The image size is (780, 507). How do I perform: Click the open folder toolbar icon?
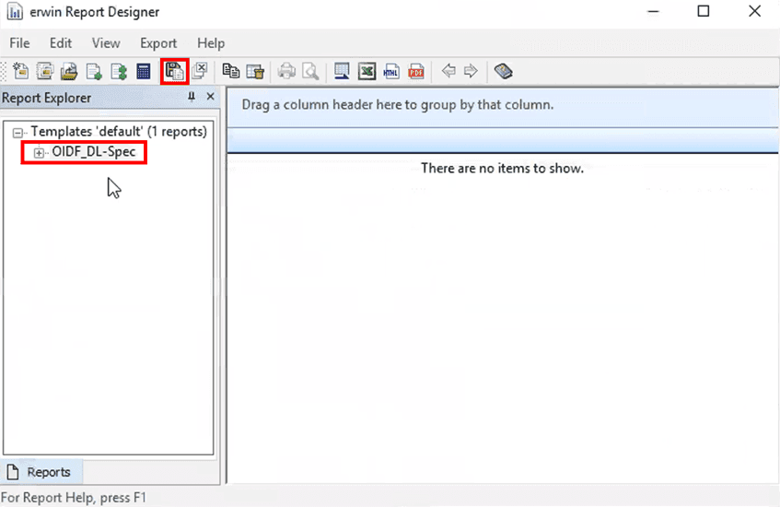tap(69, 71)
